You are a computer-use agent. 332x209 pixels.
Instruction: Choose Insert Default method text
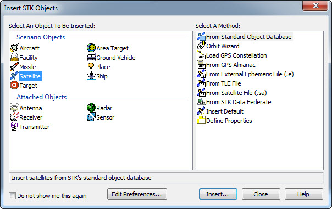(225, 111)
